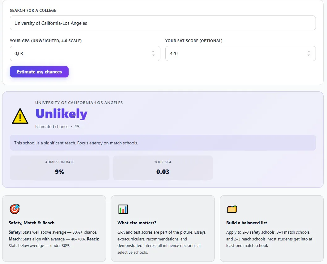This screenshot has height=264, width=327.
Task: Focus the GPA input field
Action: coord(85,54)
